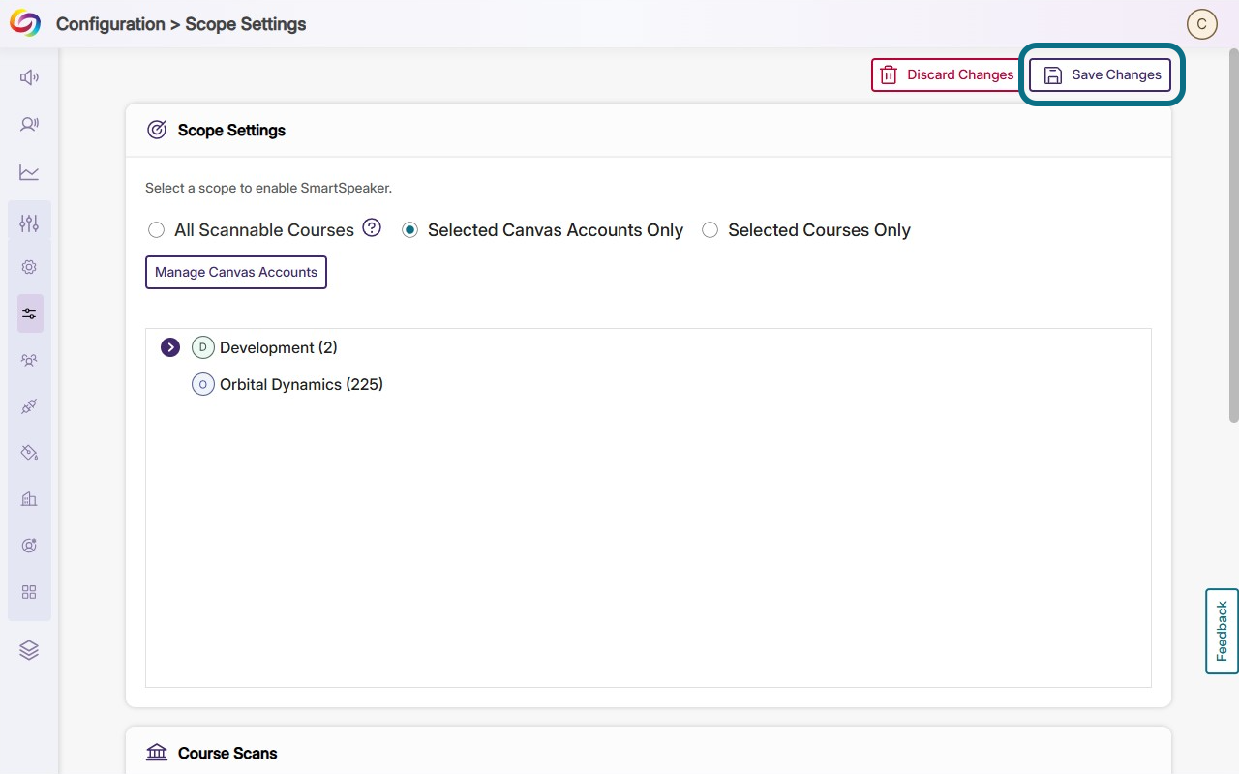
Task: Expand the Development account tree node
Action: 170,347
